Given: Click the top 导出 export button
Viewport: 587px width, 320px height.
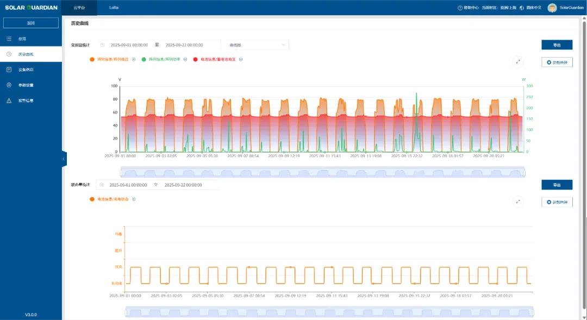Looking at the screenshot, I should (x=557, y=45).
